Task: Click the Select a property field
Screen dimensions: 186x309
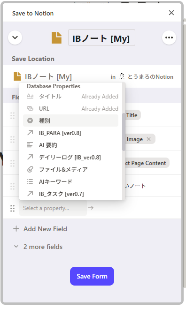Action: coord(53,208)
